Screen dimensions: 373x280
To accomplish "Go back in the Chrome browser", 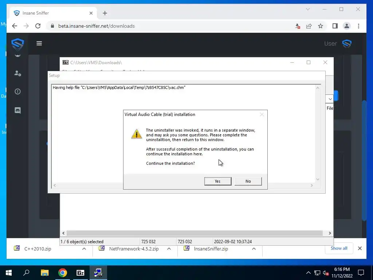I will (x=15, y=26).
